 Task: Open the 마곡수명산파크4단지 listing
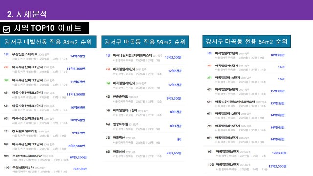[x=27, y=93]
